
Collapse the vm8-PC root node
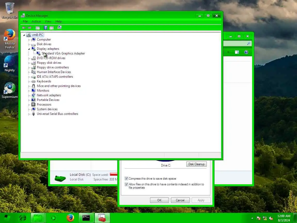pos(24,35)
